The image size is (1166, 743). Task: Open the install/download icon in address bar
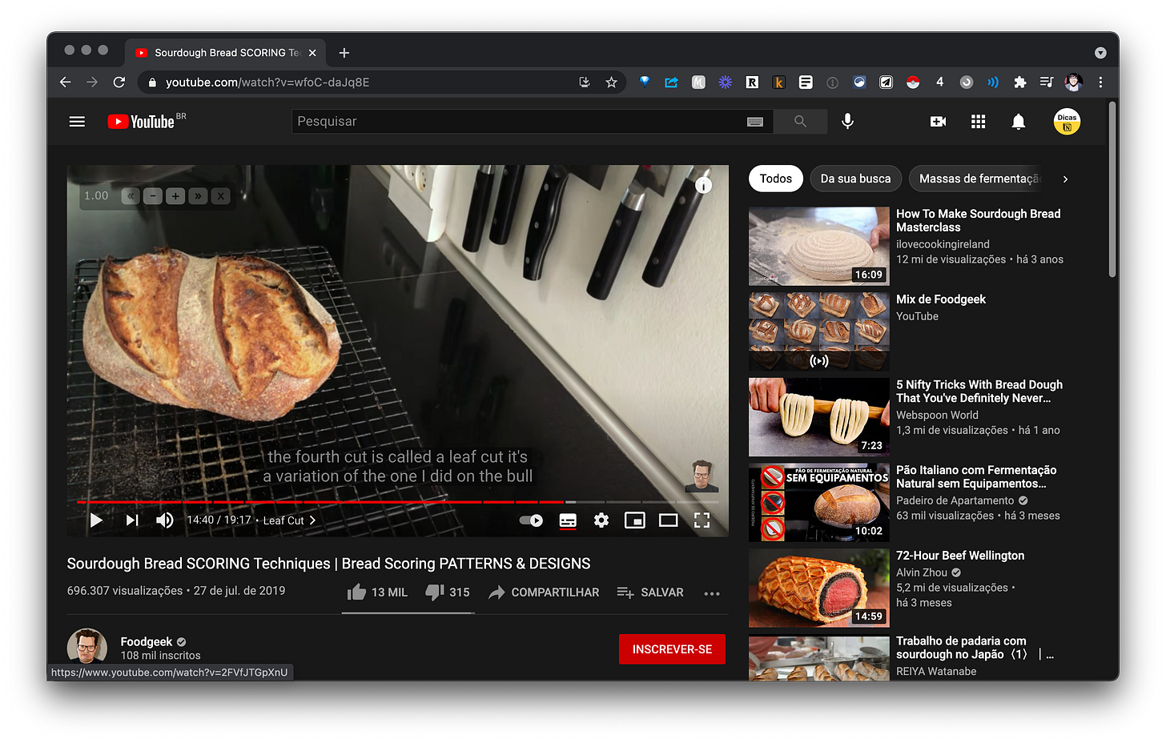[x=585, y=82]
